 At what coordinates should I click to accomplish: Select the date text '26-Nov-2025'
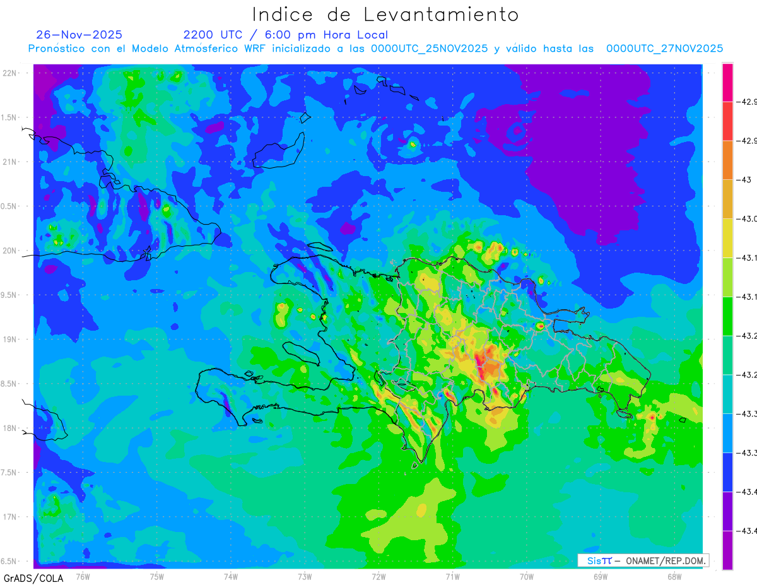[x=79, y=35]
